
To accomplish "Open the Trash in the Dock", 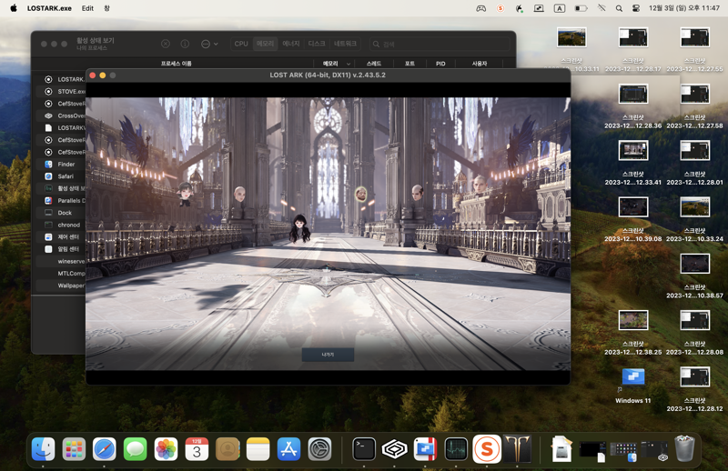I will pos(684,449).
